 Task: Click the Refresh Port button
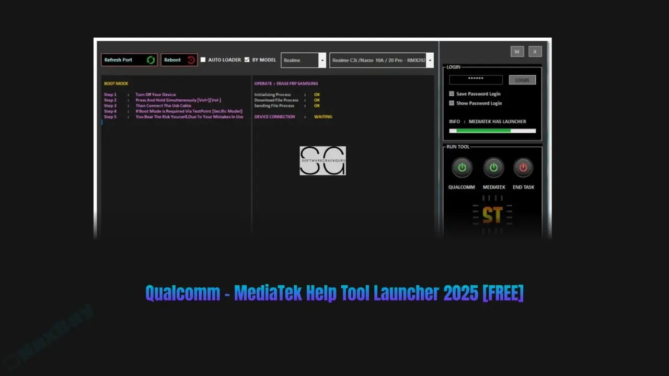coord(129,60)
